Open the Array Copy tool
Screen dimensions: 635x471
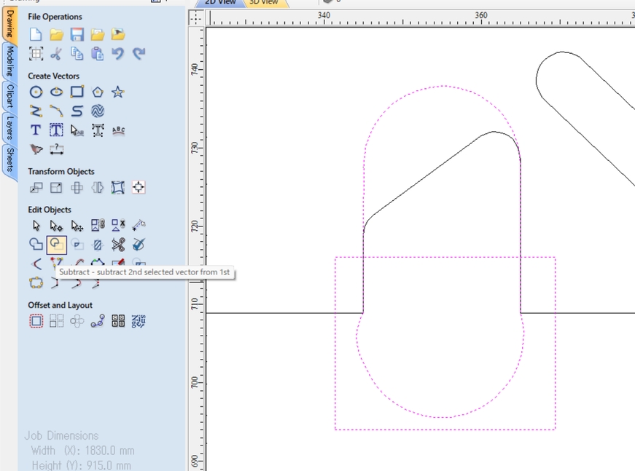(x=56, y=322)
